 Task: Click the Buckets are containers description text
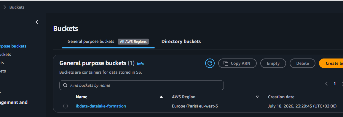100,72
